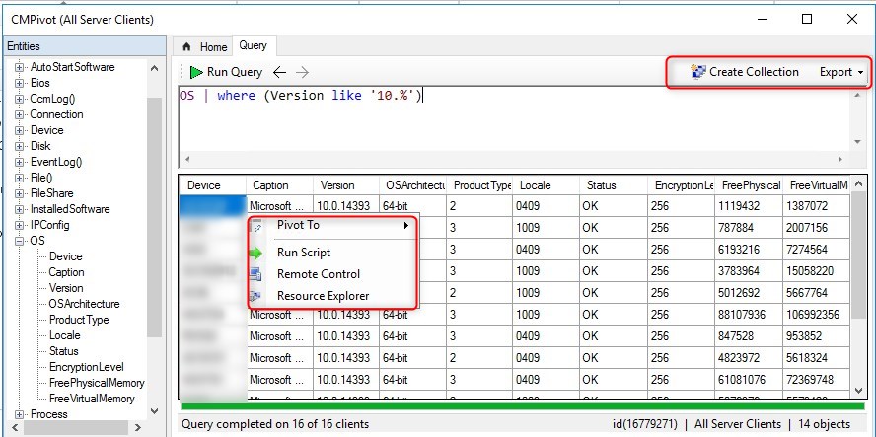The image size is (876, 437).
Task: Expand the Connection entity node
Action: coord(20,114)
